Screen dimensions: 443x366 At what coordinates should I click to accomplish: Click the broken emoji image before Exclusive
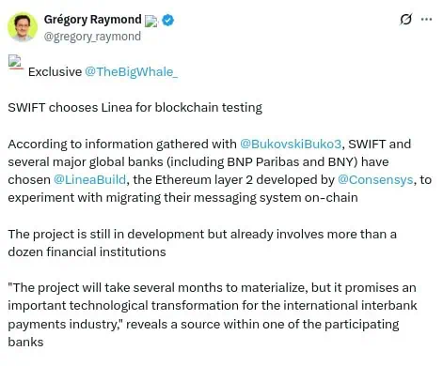click(x=16, y=62)
